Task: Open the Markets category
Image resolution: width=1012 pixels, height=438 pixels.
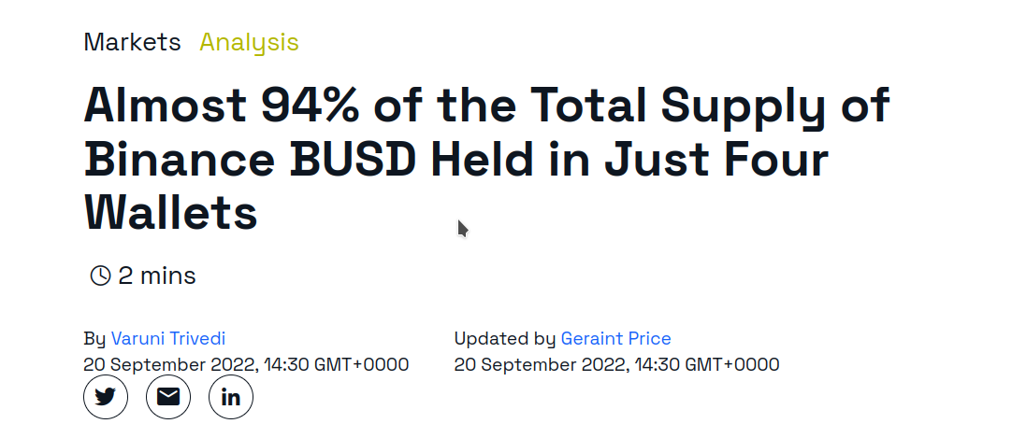Action: 132,43
